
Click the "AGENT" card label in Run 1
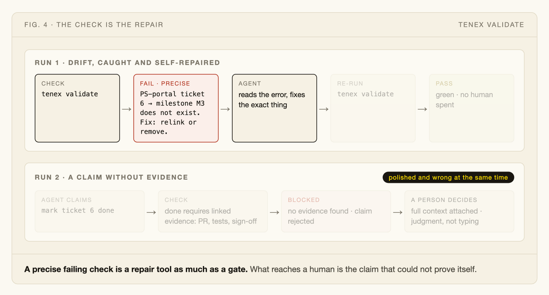250,84
